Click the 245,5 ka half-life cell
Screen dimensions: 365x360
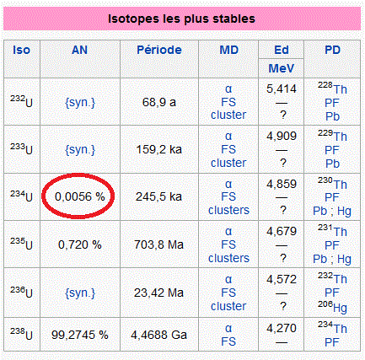[159, 196]
